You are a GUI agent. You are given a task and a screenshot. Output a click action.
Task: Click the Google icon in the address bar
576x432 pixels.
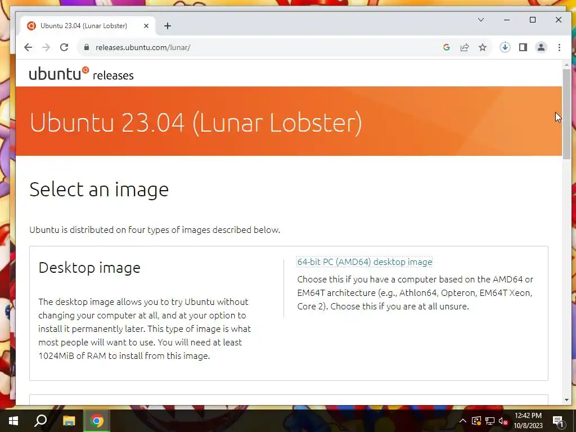[446, 47]
